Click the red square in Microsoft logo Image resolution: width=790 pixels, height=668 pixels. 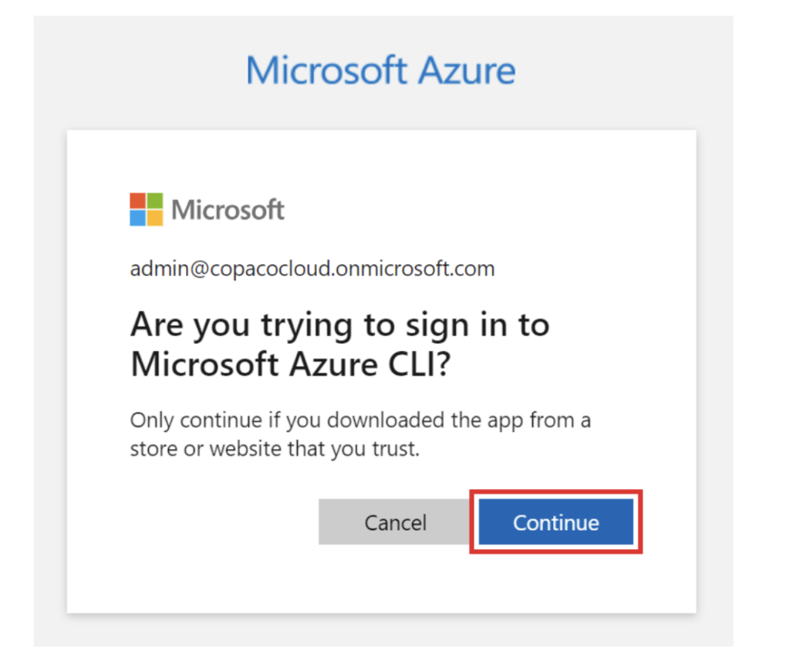tap(138, 201)
